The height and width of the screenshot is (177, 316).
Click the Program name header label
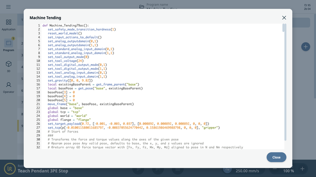pyautogui.click(x=157, y=5)
